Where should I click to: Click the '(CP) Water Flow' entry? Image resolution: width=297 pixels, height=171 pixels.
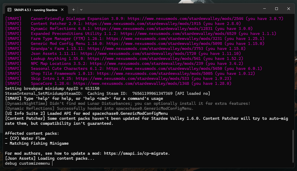[28, 138]
